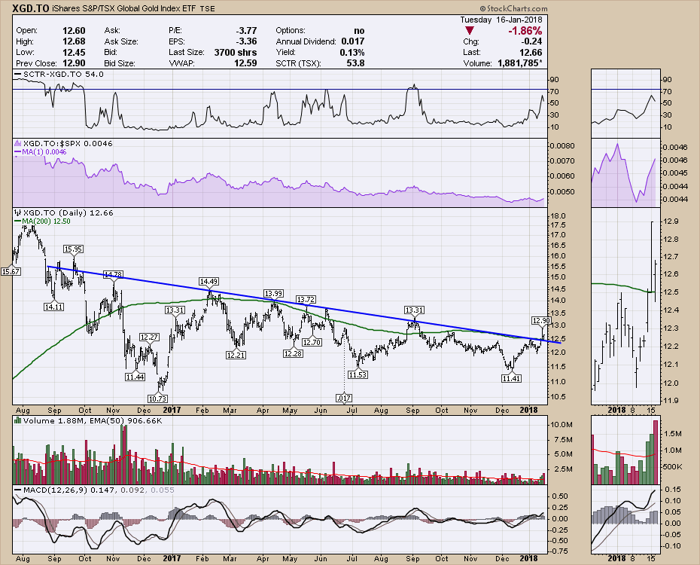
Task: Click the -1.86% percent change value
Action: [x=525, y=31]
